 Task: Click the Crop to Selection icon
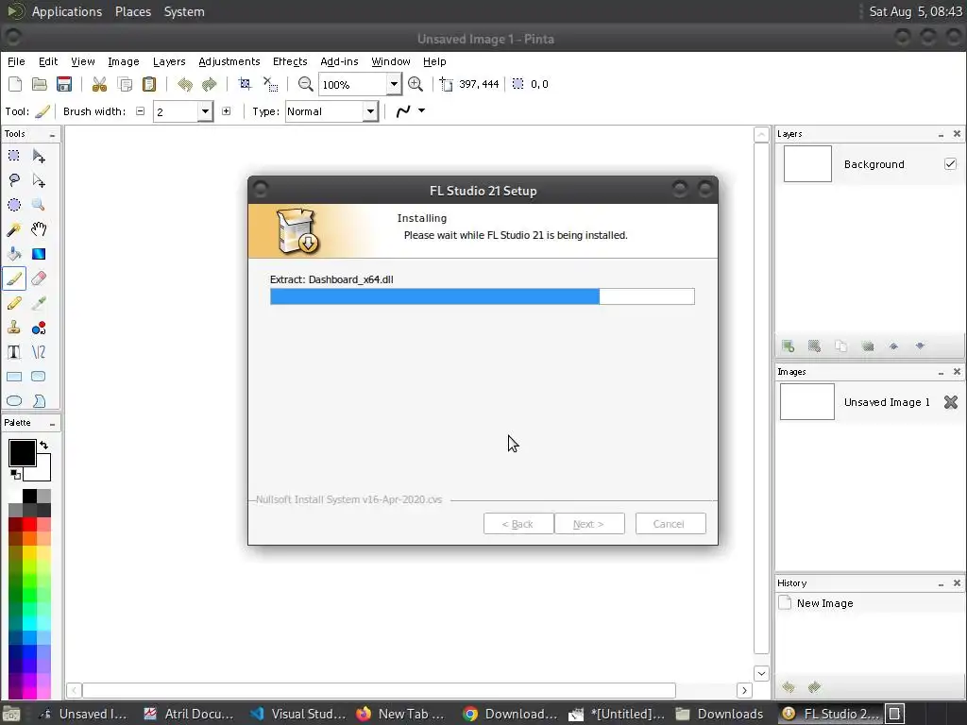(245, 84)
